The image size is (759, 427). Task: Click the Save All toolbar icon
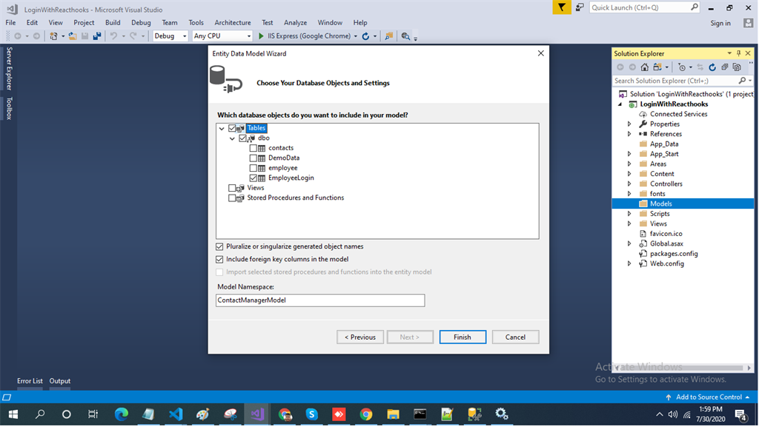pos(97,36)
